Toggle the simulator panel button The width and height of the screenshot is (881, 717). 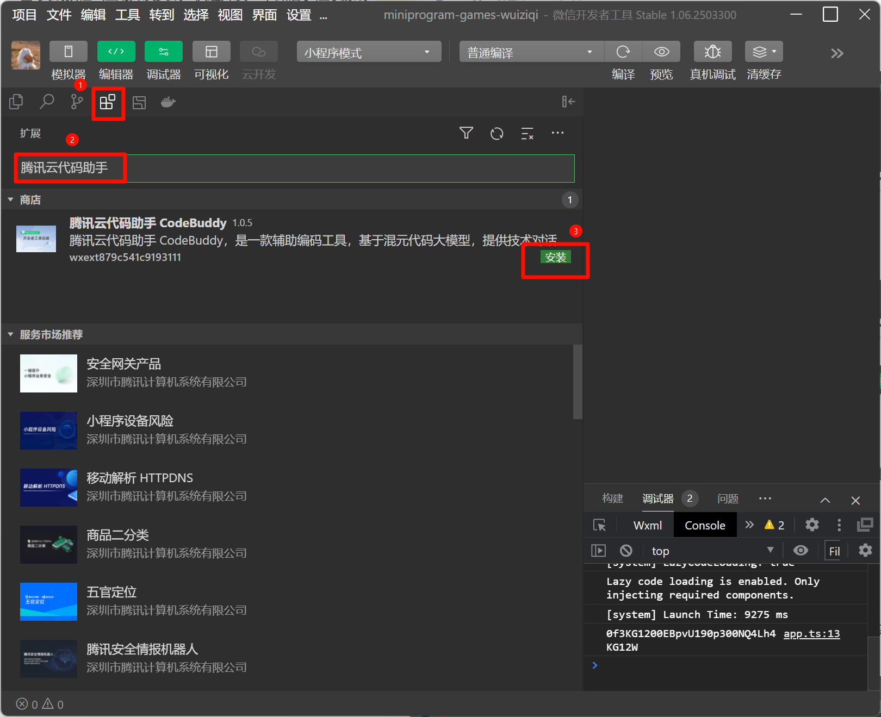pyautogui.click(x=69, y=52)
